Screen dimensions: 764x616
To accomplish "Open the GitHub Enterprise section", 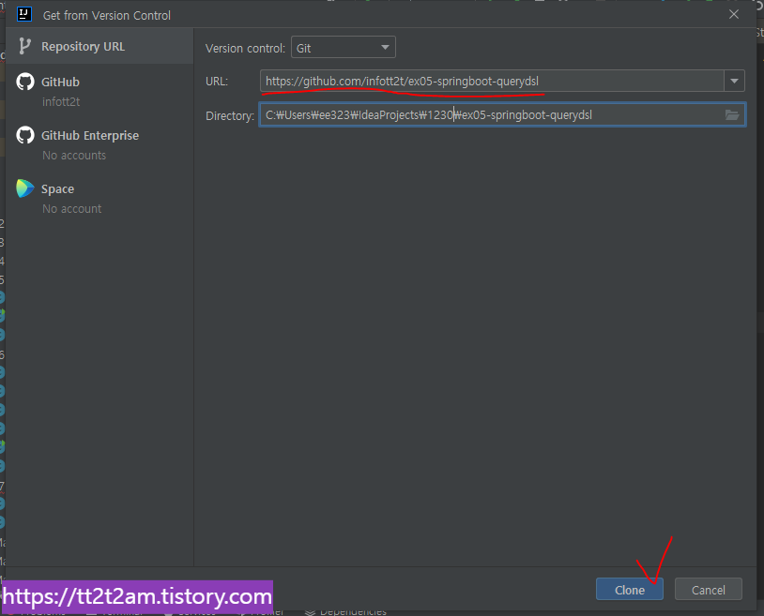I will pos(99,144).
